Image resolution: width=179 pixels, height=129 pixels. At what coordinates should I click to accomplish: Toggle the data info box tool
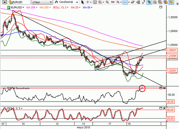tap(95, 2)
